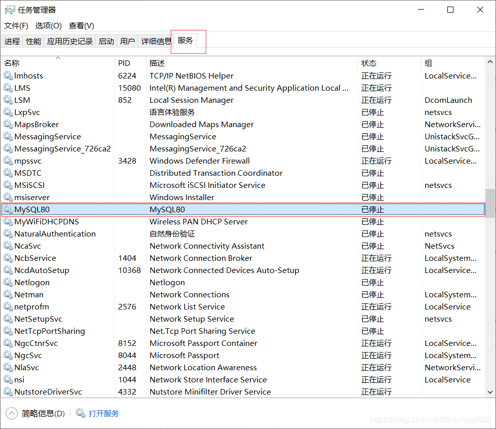Screen dimensions: 496x429
Task: Select the MessagingService_726ca2 service name
Action: [63, 149]
